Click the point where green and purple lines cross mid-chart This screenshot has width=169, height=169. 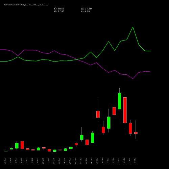77,59
